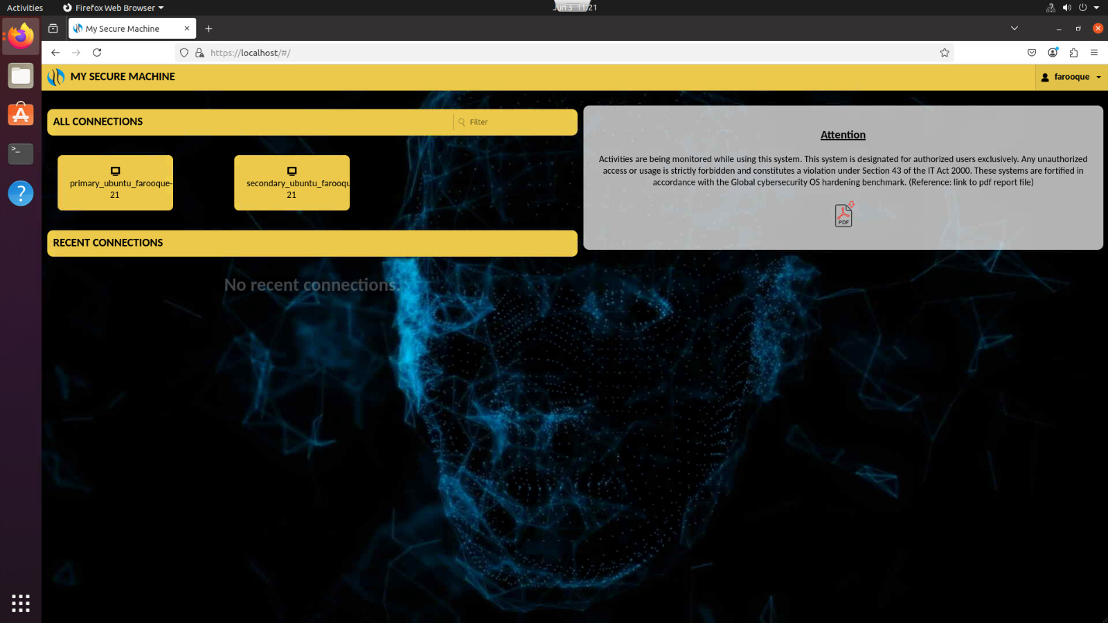
Task: Select the My Secure Machine tab
Action: tap(123, 28)
